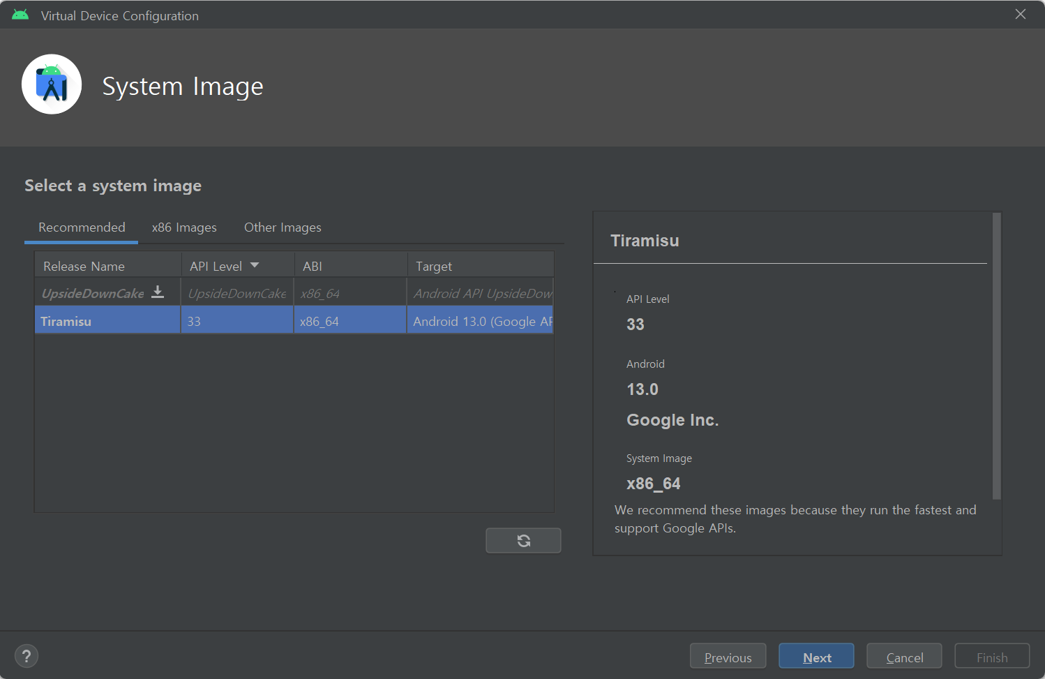This screenshot has height=679, width=1045.
Task: Click the refresh system images button
Action: coord(523,540)
